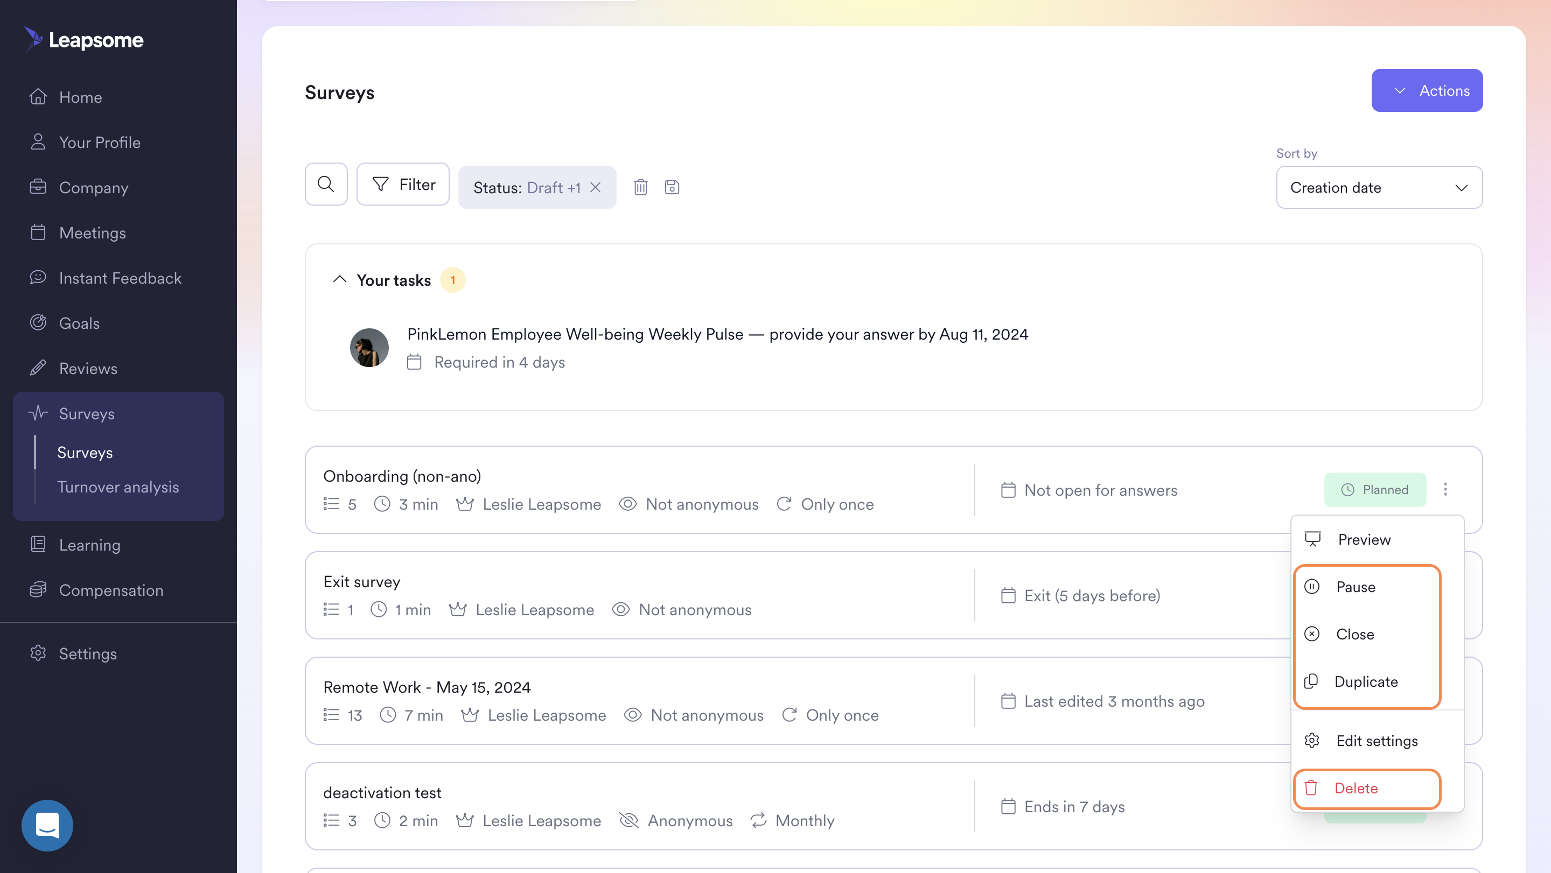Open the chat support bubble
The height and width of the screenshot is (873, 1551).
coord(47,825)
